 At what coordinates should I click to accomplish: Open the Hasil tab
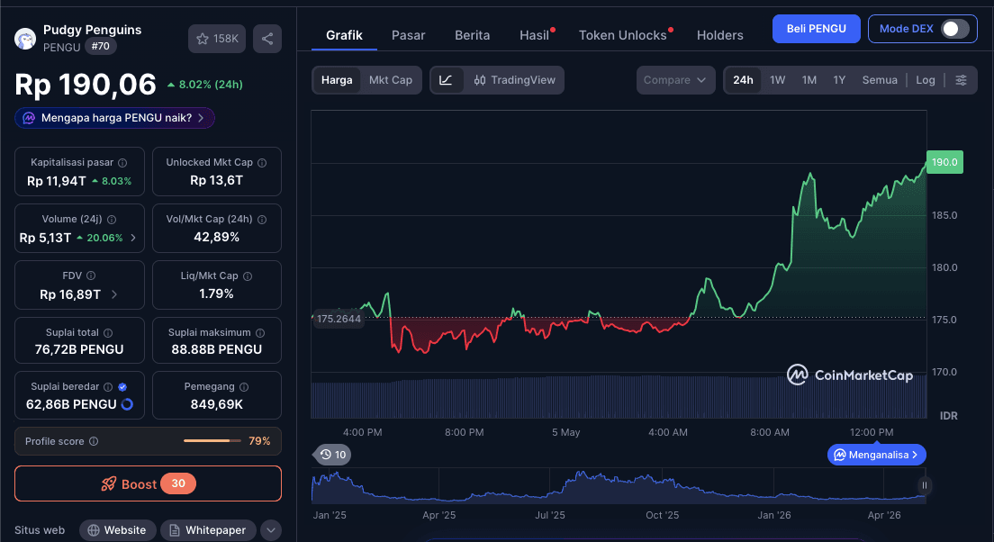click(x=535, y=35)
